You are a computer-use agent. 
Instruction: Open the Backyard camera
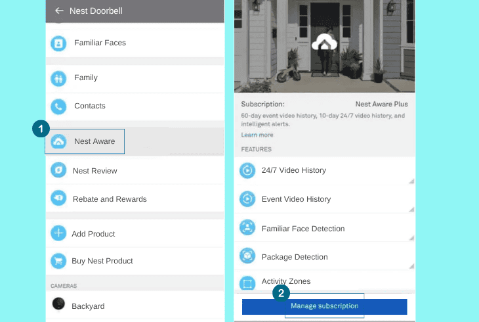pos(135,305)
